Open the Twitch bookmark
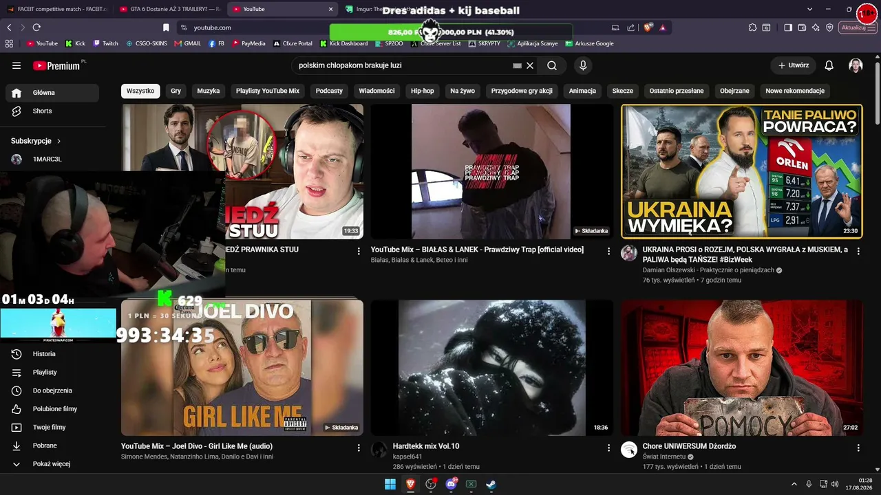The image size is (881, 495). 105,43
